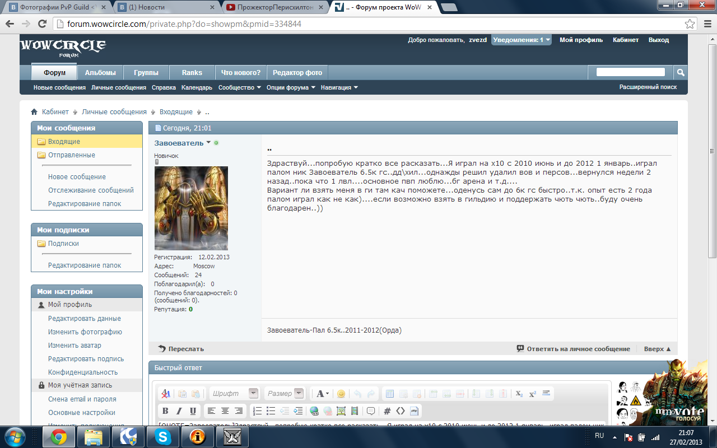717x448 pixels.
Task: Click the Переслать forward link
Action: [x=181, y=348]
